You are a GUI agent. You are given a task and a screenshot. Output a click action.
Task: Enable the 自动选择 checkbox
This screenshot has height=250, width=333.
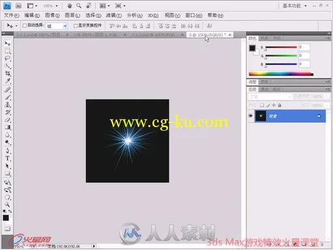point(25,25)
